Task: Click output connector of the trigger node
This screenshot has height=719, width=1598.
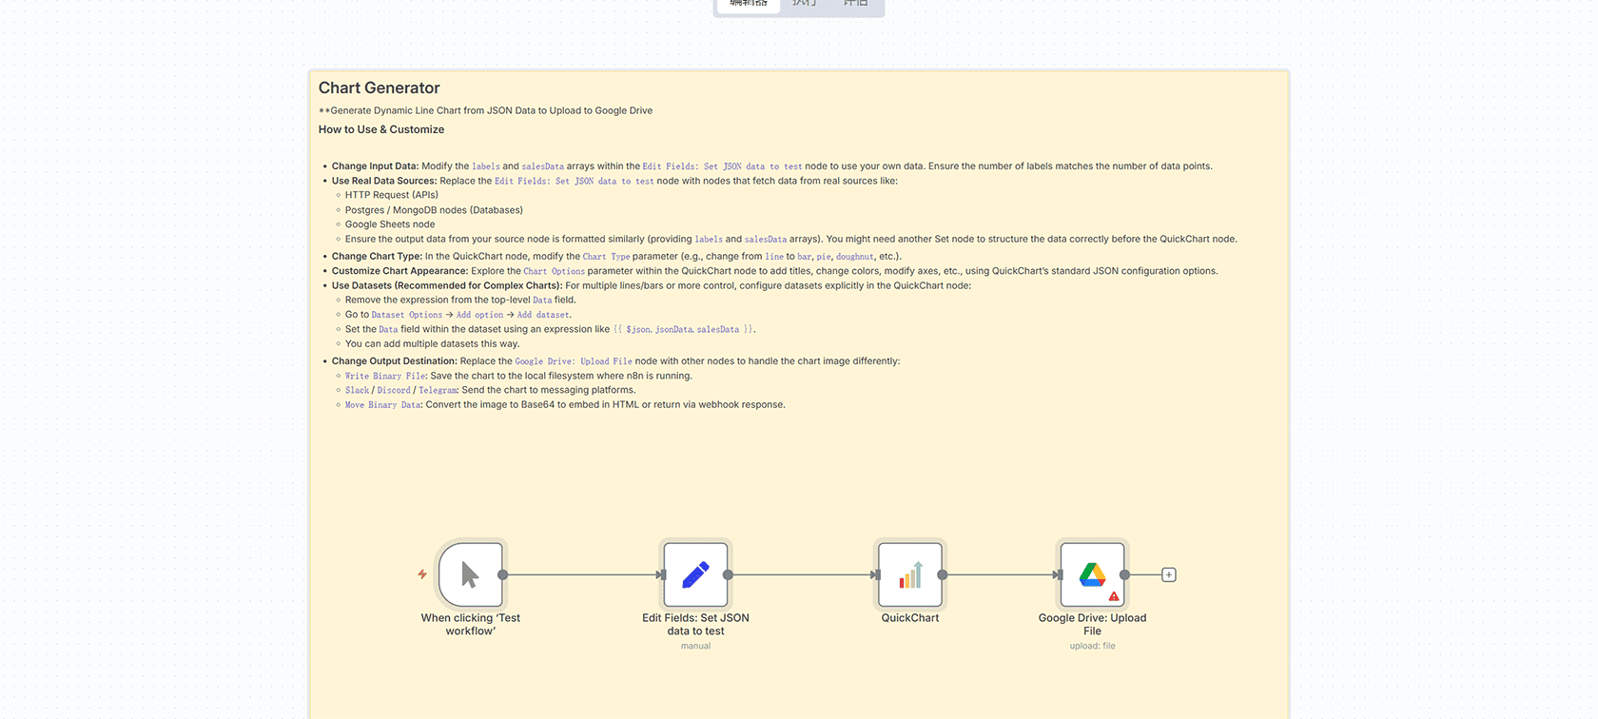Action: pyautogui.click(x=503, y=574)
